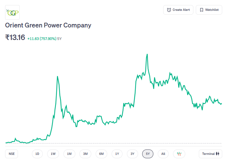Select the 1M time range
The image size is (228, 162).
69,154
